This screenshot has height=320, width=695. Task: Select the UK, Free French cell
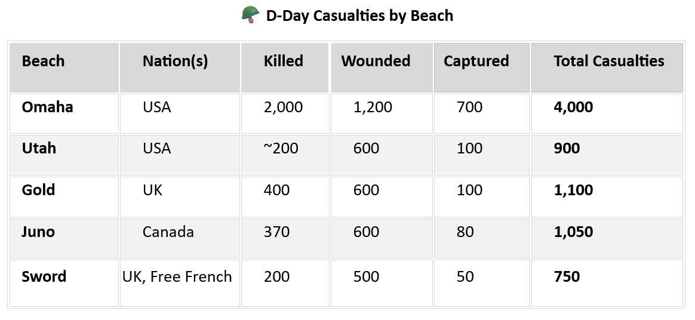click(x=177, y=277)
